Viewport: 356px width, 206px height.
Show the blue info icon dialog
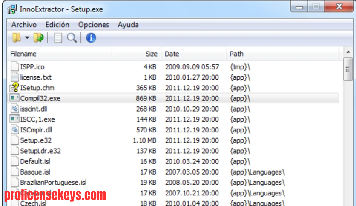point(91,37)
